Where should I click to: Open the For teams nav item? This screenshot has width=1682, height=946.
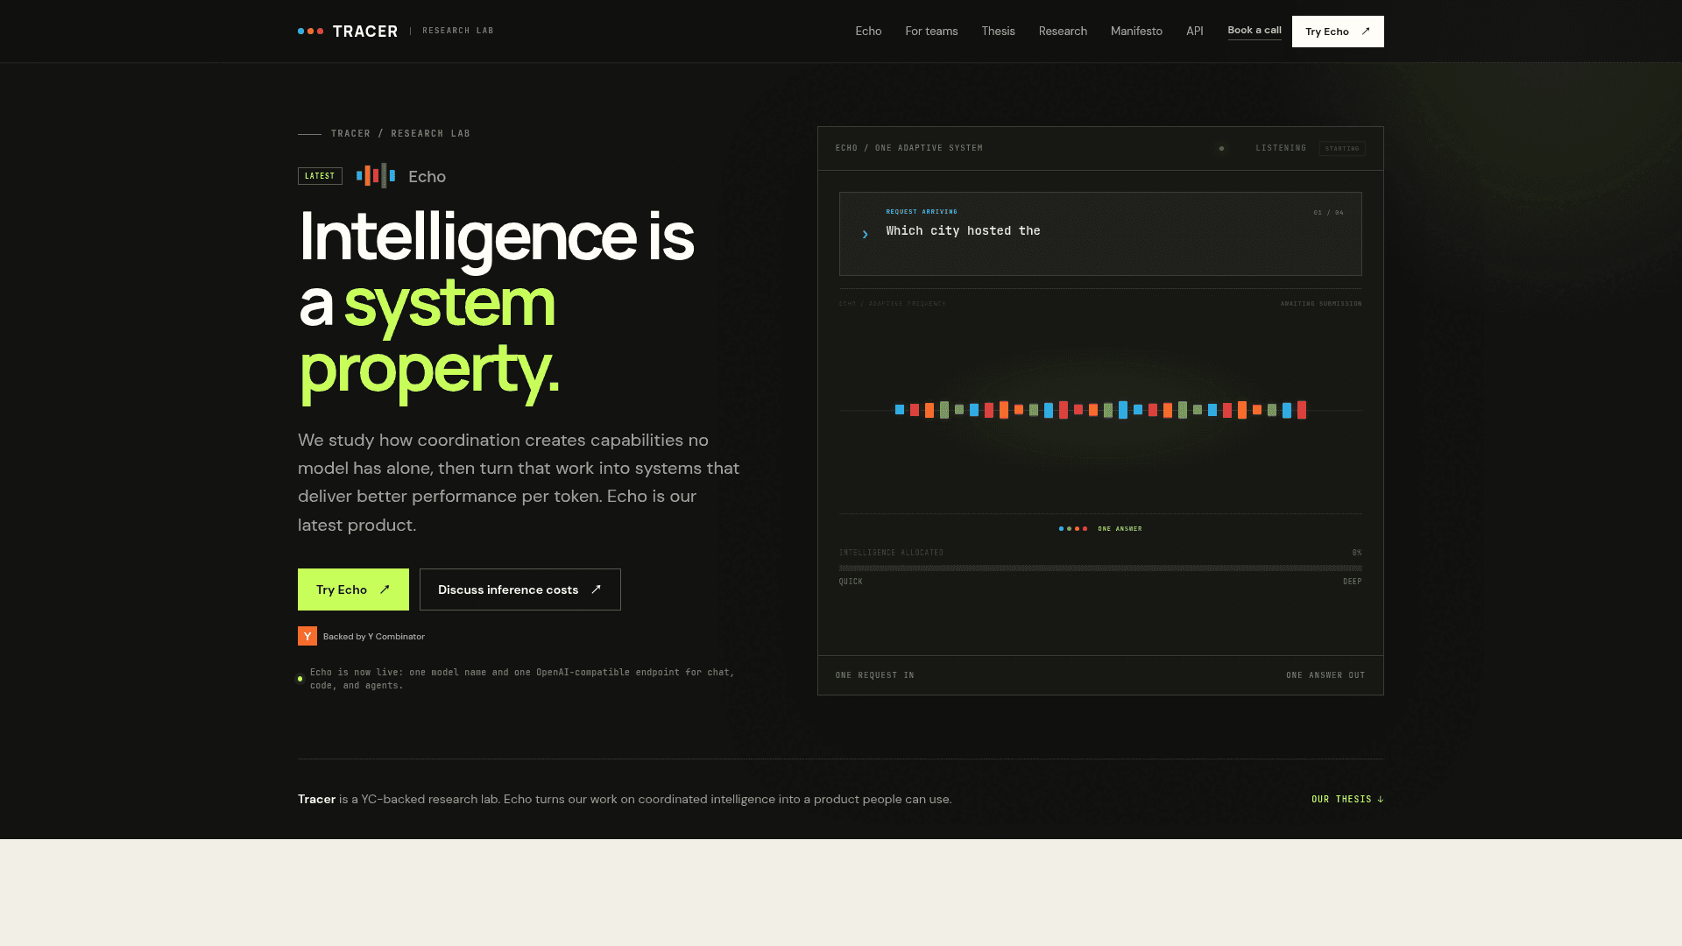[931, 32]
